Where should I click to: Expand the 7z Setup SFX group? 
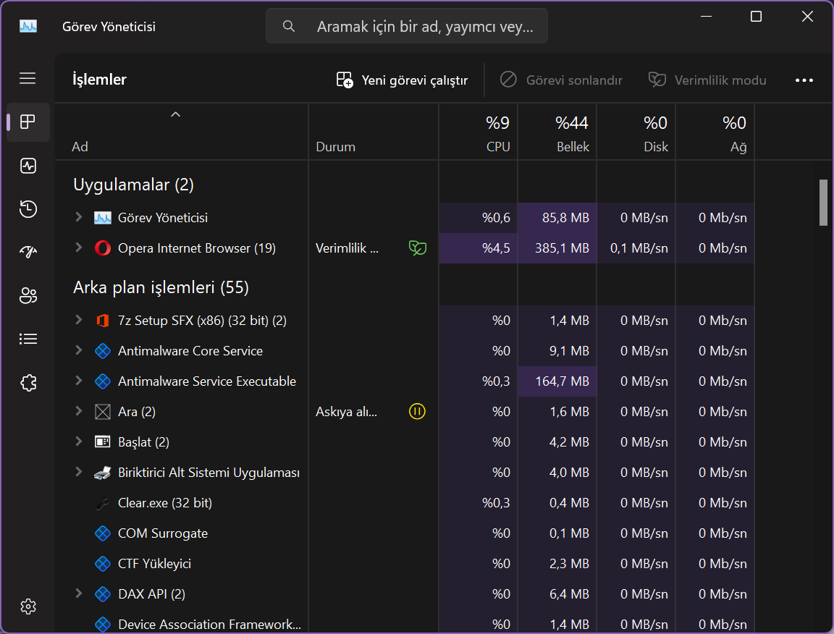[x=79, y=320]
